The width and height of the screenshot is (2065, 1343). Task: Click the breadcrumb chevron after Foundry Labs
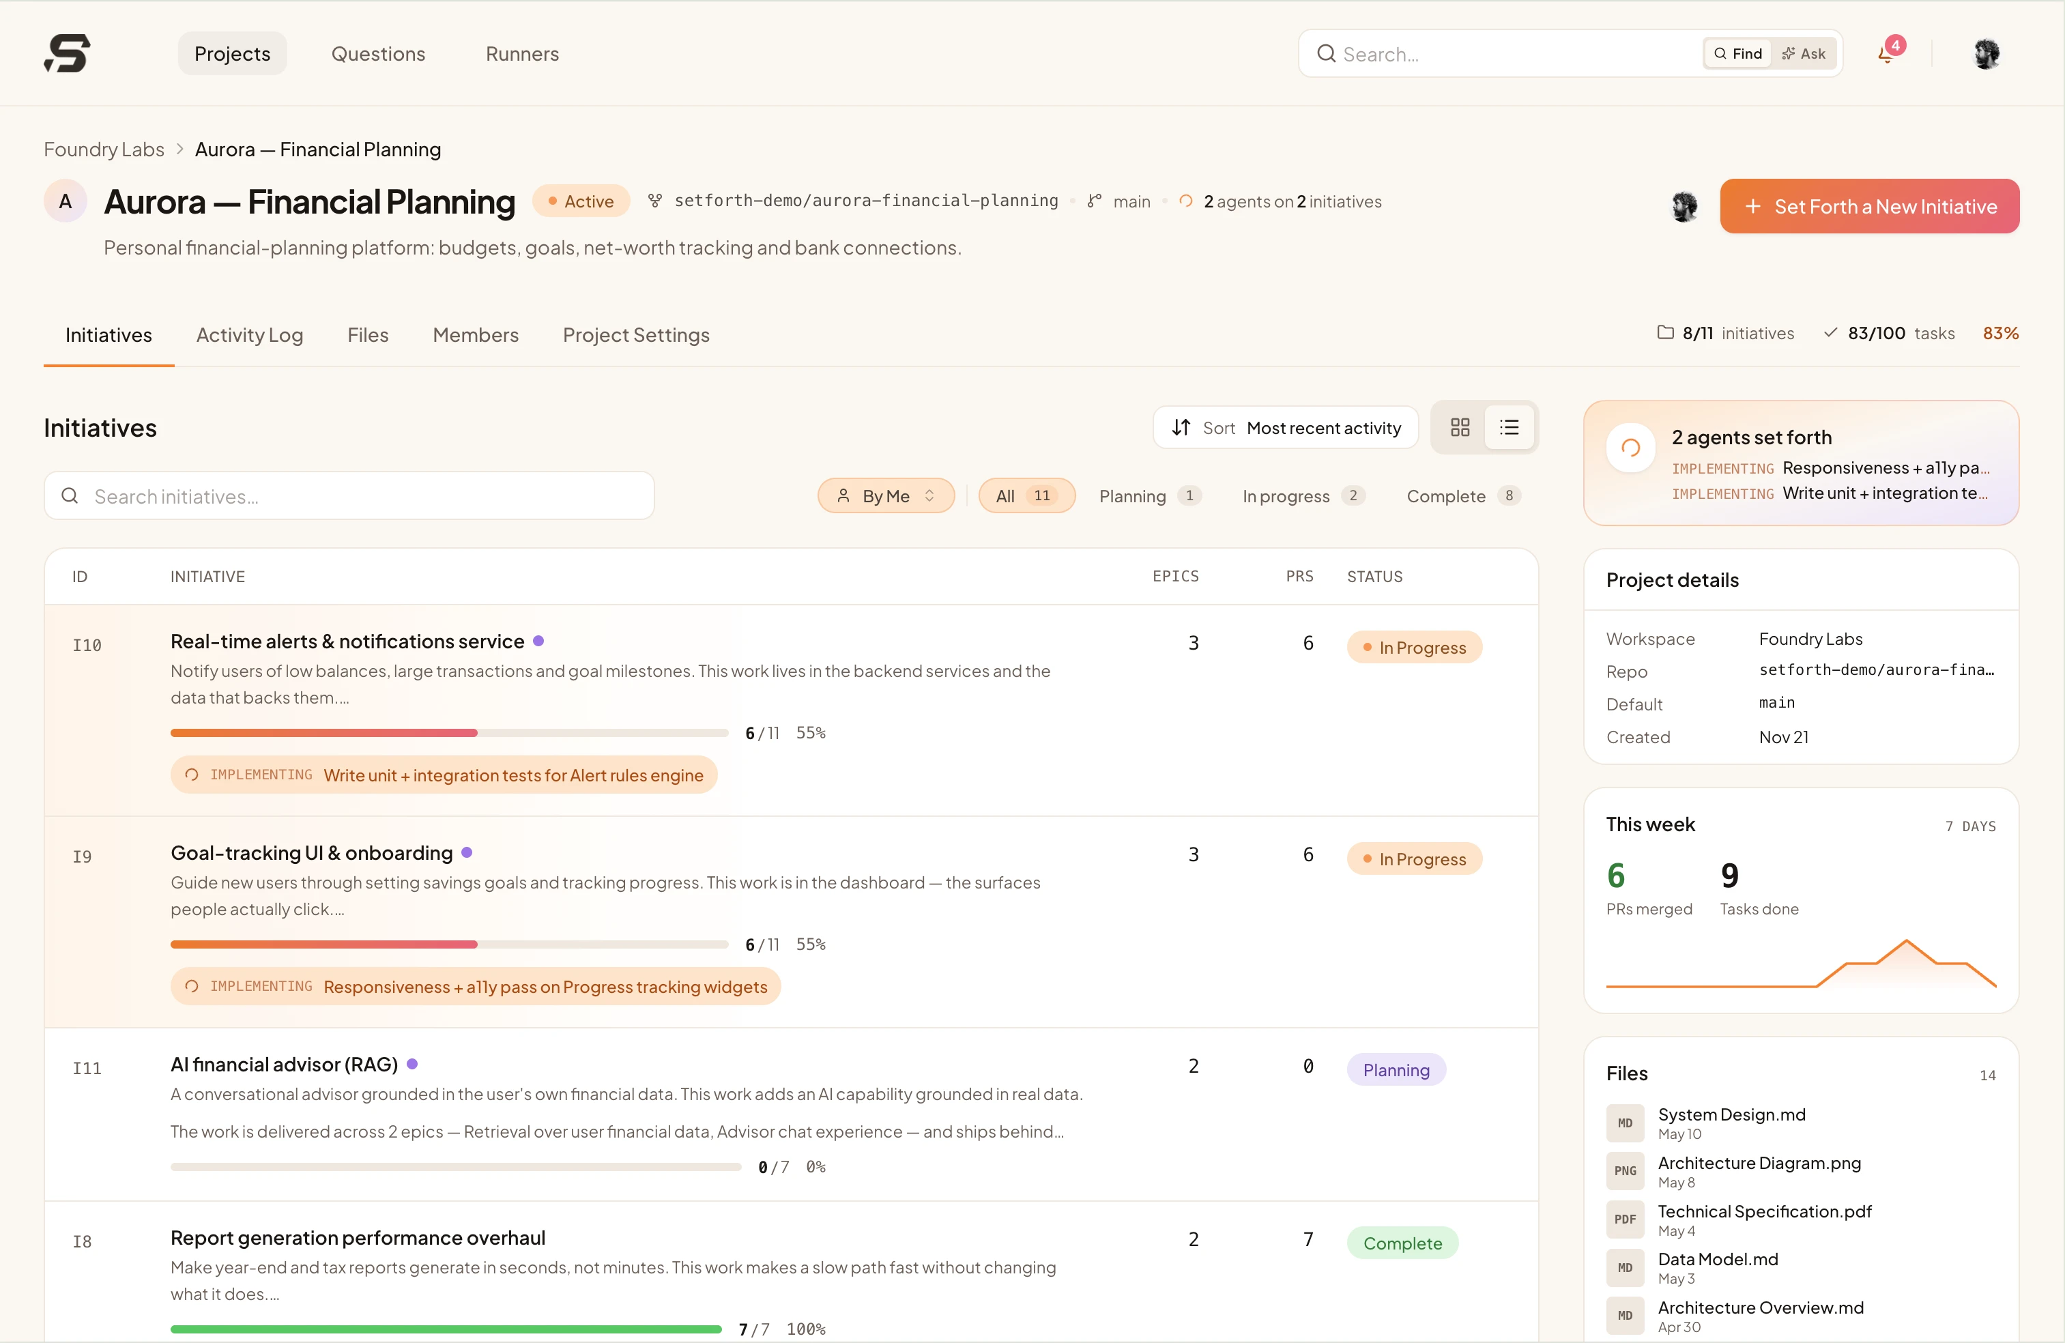click(x=179, y=149)
